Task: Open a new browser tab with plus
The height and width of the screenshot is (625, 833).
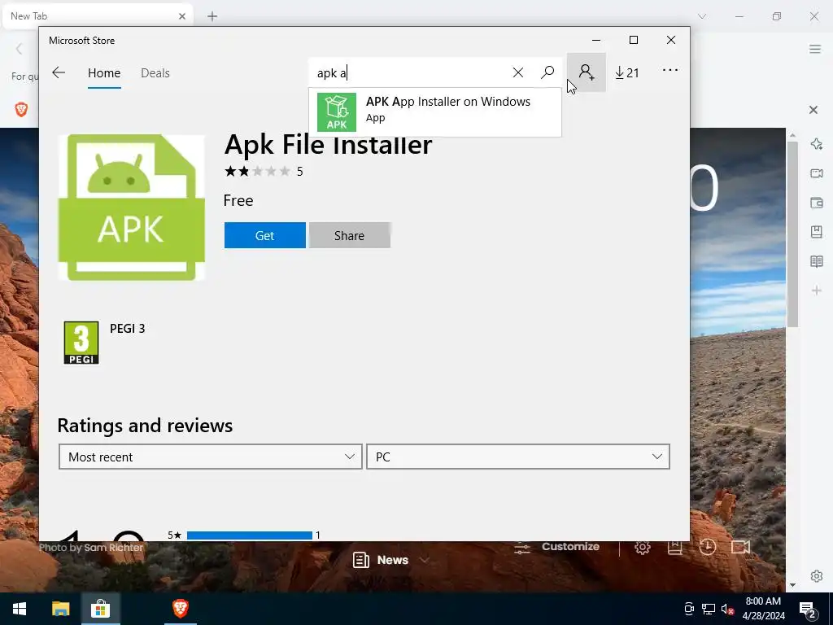Action: pos(212,16)
